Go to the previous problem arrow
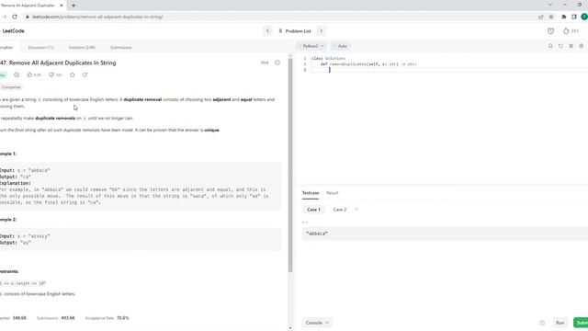This screenshot has width=588, height=331. (267, 30)
